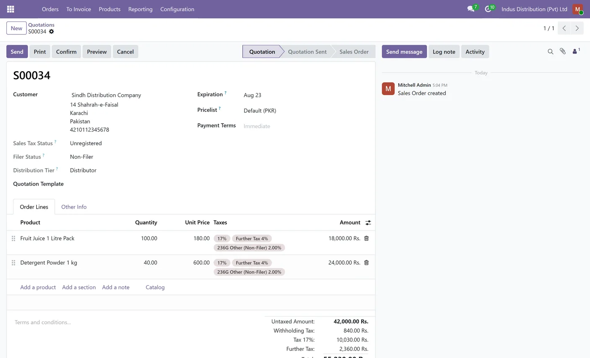
Task: Delete the Fruit Juice 1 Litre Pack line
Action: pos(366,238)
